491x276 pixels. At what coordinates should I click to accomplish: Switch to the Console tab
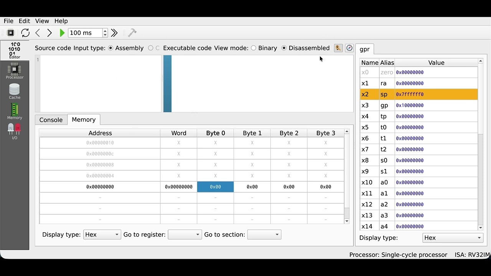(51, 120)
